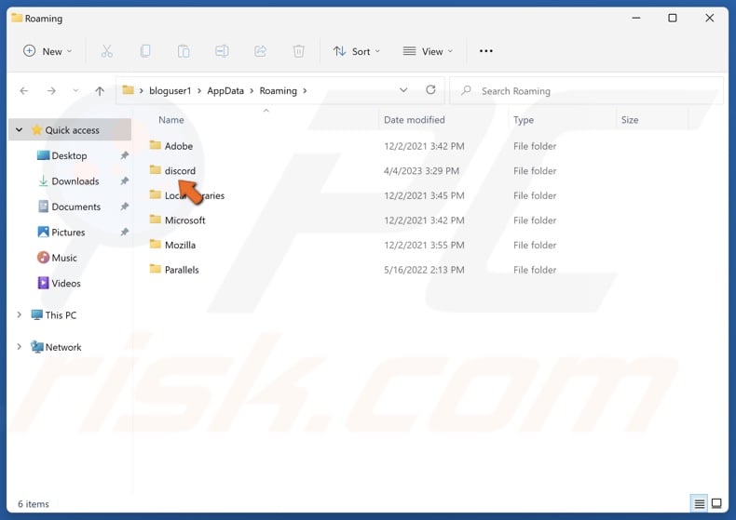This screenshot has width=736, height=520.
Task: Select the discord folder
Action: tap(180, 170)
